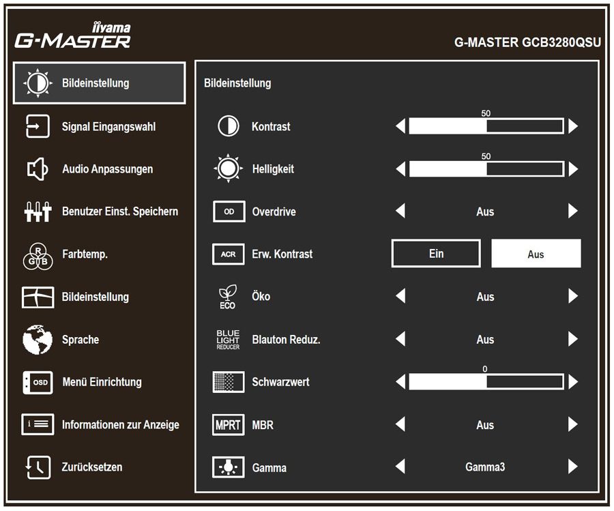The width and height of the screenshot is (614, 511).
Task: Switch Overdrive to next option
Action: (x=573, y=211)
